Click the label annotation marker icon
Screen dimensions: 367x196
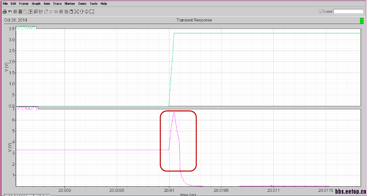(x=51, y=11)
